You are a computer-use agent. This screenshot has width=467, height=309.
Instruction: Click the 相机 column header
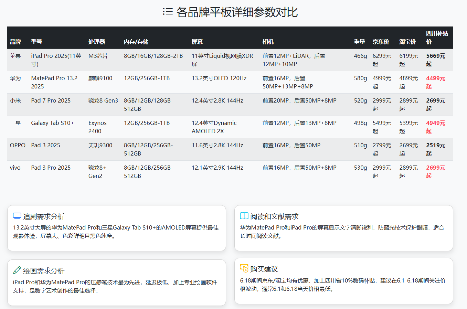click(268, 42)
